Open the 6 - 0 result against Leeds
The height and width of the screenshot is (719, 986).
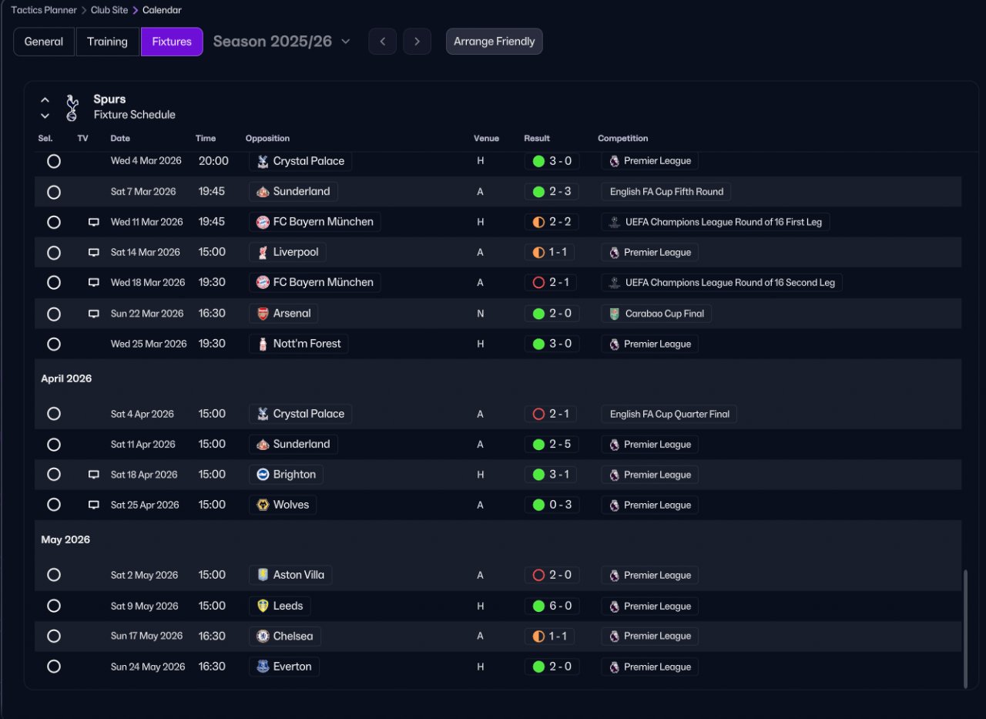552,606
